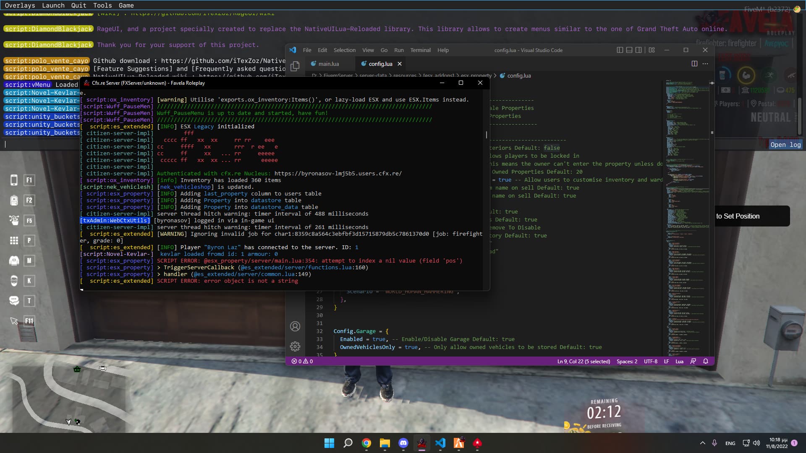806x453 pixels.
Task: Click the F11 cursor icon
Action: coord(14,321)
